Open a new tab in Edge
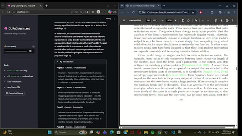Viewport: 242px width, 136px height. point(47,6)
